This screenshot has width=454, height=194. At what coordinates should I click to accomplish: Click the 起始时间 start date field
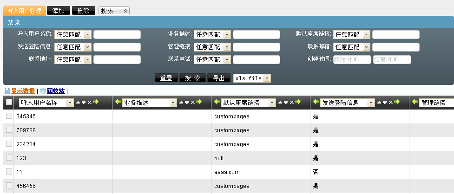click(x=352, y=59)
